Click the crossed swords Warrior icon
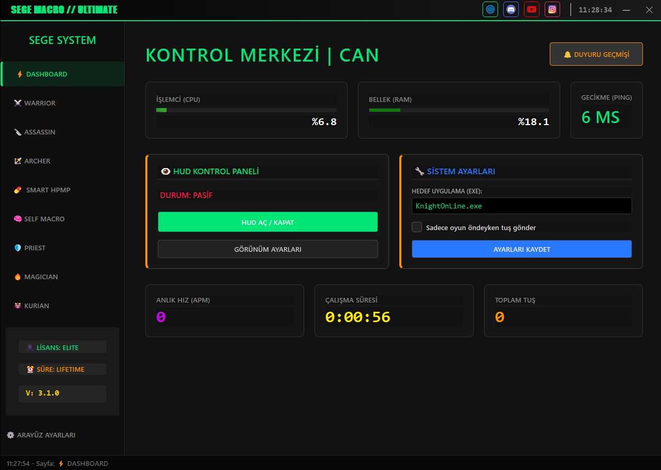 pos(18,103)
